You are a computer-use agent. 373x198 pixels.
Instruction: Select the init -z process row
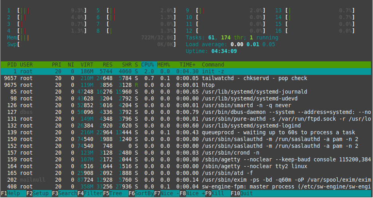tap(186, 72)
